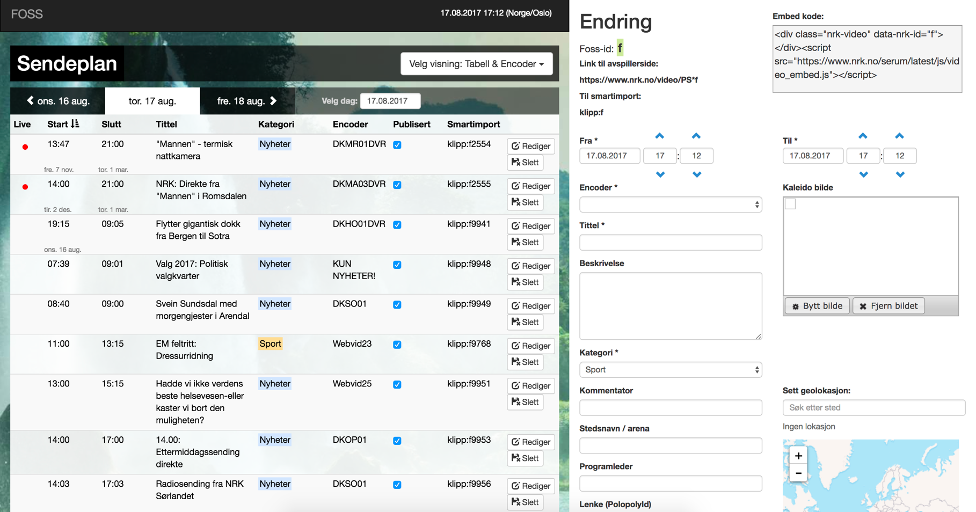The image size is (976, 512).
Task: Open the Kategori dropdown showing Sport
Action: coord(671,370)
